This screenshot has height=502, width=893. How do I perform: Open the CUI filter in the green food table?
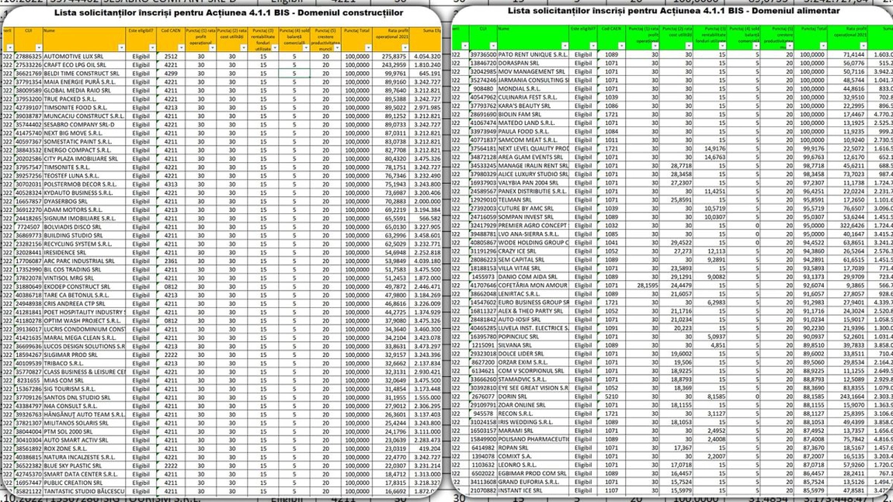[x=492, y=46]
